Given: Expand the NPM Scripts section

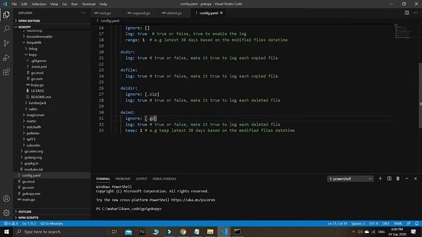Looking at the screenshot, I should pyautogui.click(x=28, y=218).
